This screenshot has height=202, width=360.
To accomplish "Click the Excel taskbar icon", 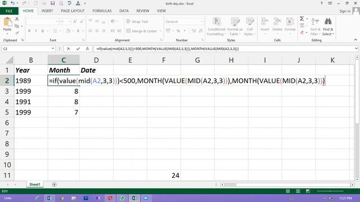I will [134, 198].
